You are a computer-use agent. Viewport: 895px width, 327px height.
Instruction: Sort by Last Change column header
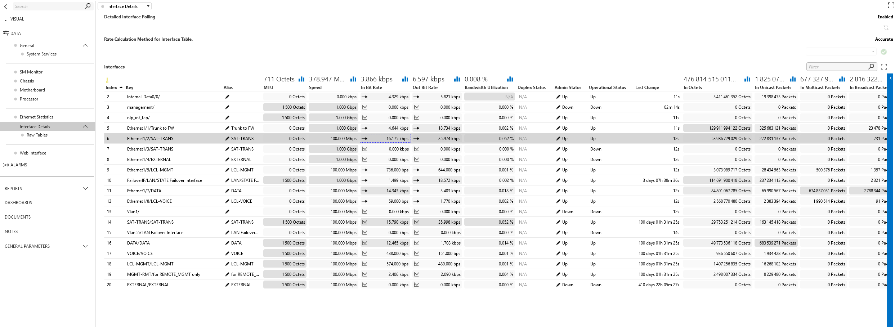tap(647, 88)
